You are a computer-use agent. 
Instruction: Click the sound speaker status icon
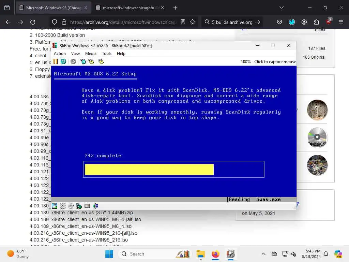(x=95, y=206)
